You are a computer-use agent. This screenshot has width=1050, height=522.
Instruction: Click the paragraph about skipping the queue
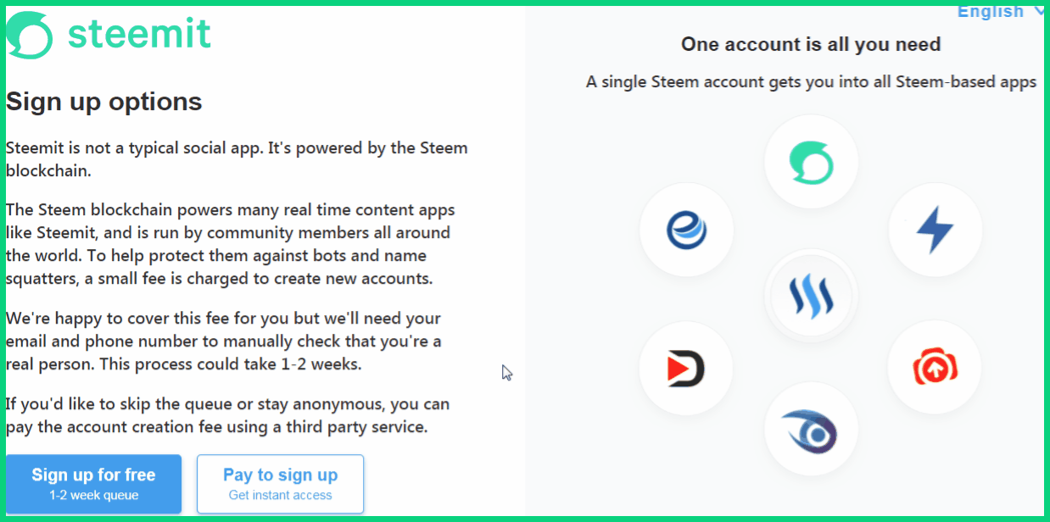coord(227,415)
